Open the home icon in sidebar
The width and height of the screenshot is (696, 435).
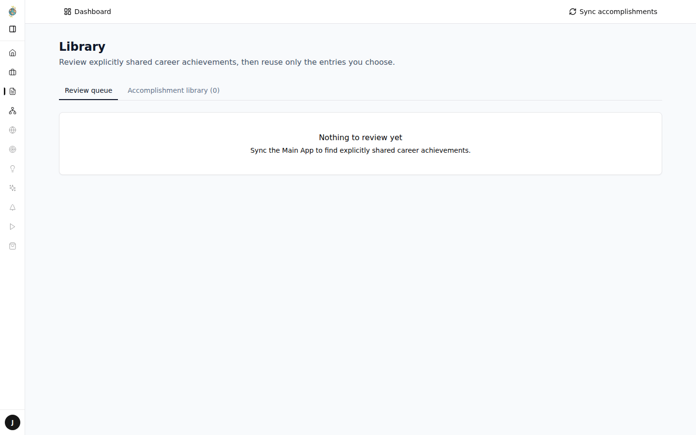13,53
